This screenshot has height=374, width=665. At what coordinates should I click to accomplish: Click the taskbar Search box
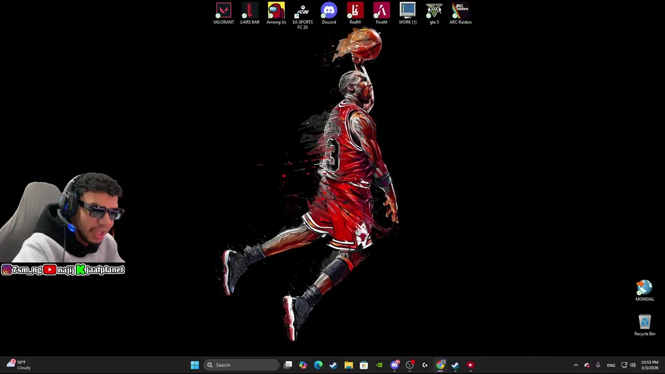pyautogui.click(x=241, y=365)
